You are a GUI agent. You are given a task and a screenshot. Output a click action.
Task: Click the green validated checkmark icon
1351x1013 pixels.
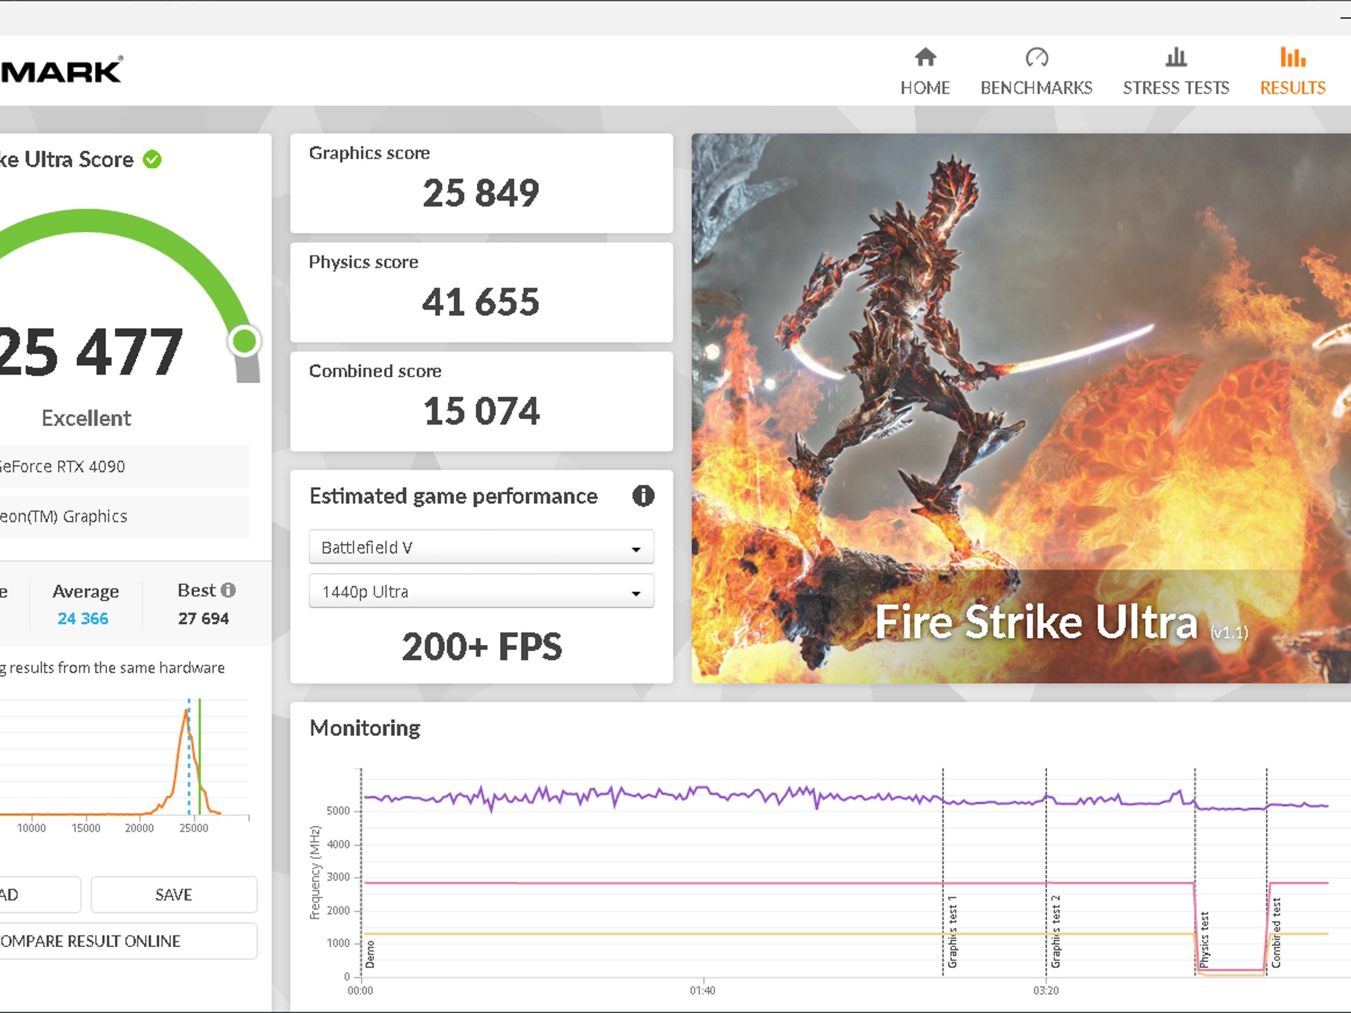pos(152,160)
